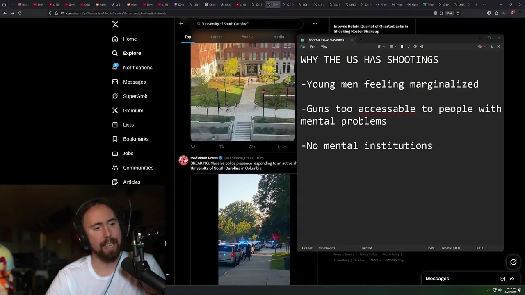Open a new browser tab
Image resolution: width=525 pixels, height=295 pixels.
click(x=476, y=5)
